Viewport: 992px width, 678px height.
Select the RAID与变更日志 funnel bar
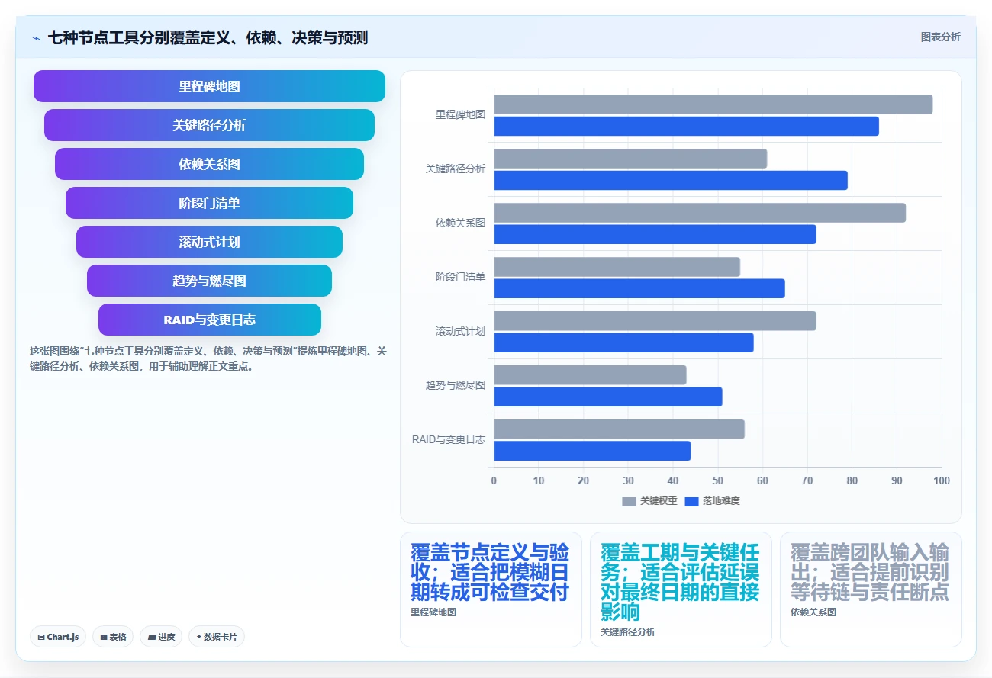[x=209, y=320]
